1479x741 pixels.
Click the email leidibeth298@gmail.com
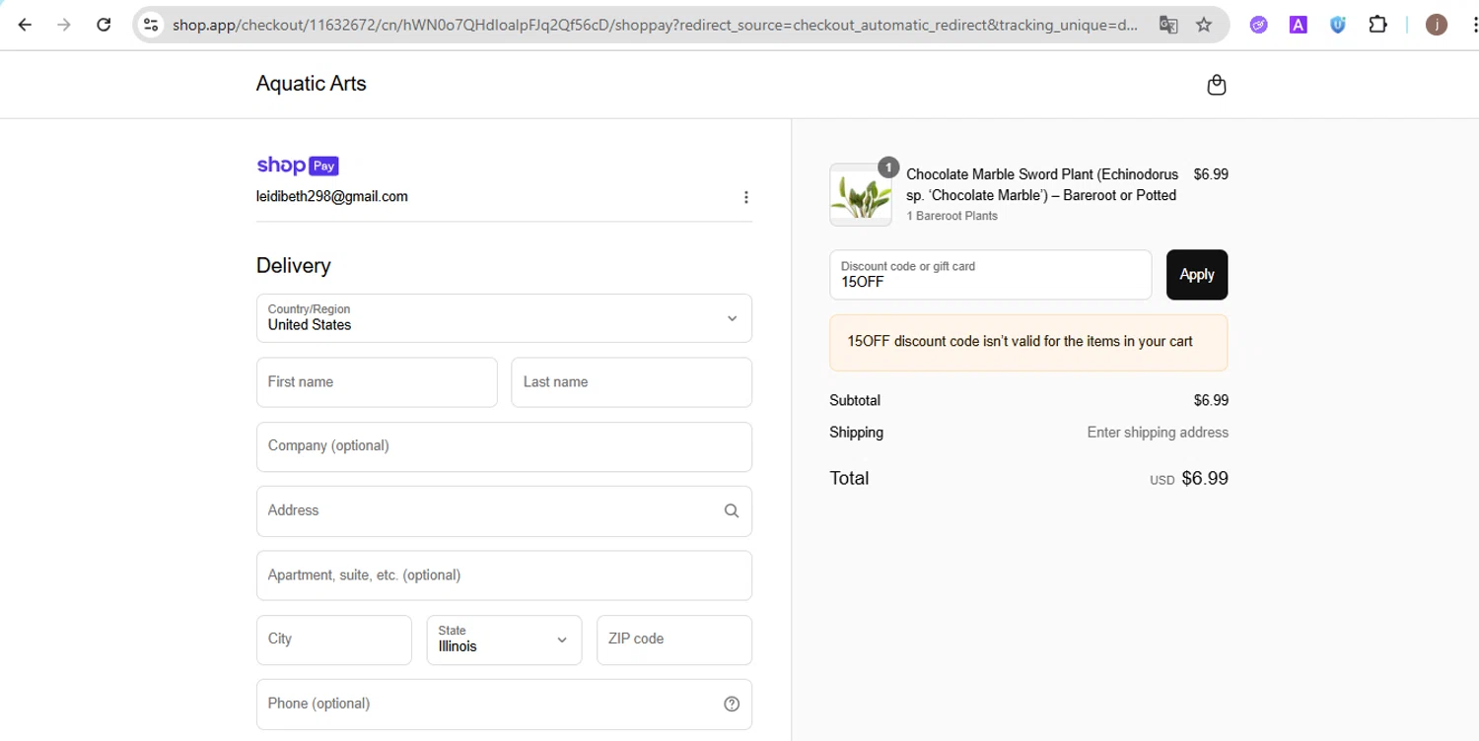(332, 196)
